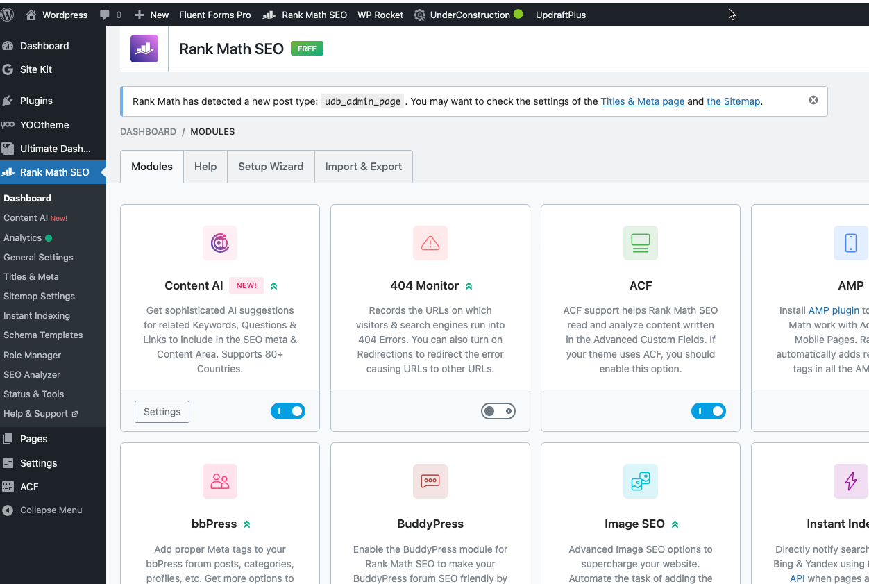Open General Settings submenu item

pyautogui.click(x=38, y=257)
